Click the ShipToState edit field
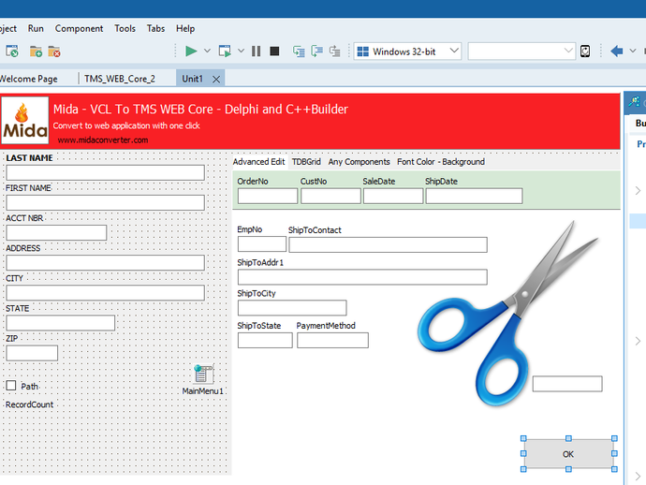 click(x=265, y=341)
